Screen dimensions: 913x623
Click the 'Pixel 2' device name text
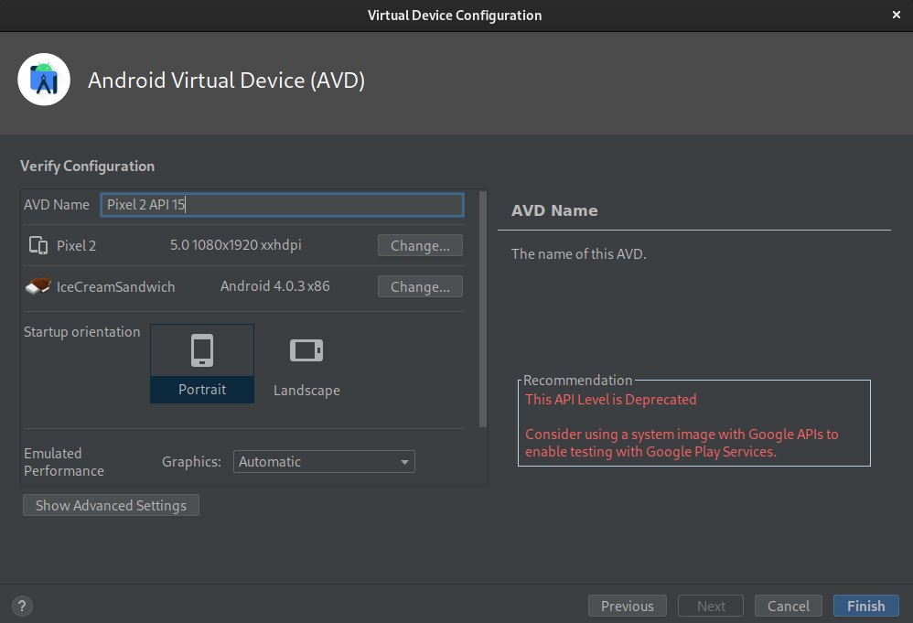[x=76, y=246]
